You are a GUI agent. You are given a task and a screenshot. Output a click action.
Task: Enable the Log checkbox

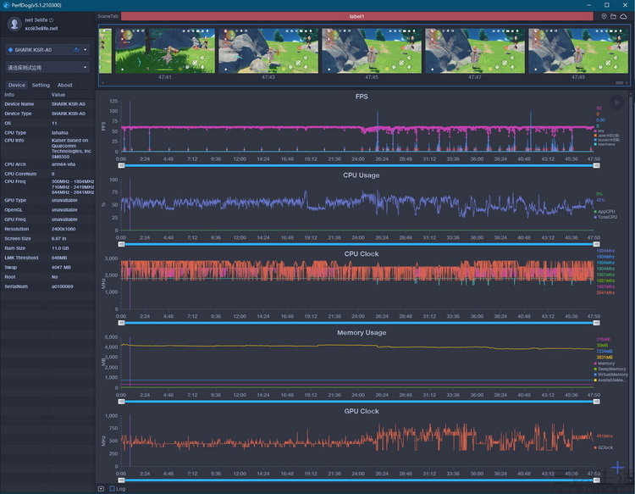click(112, 488)
